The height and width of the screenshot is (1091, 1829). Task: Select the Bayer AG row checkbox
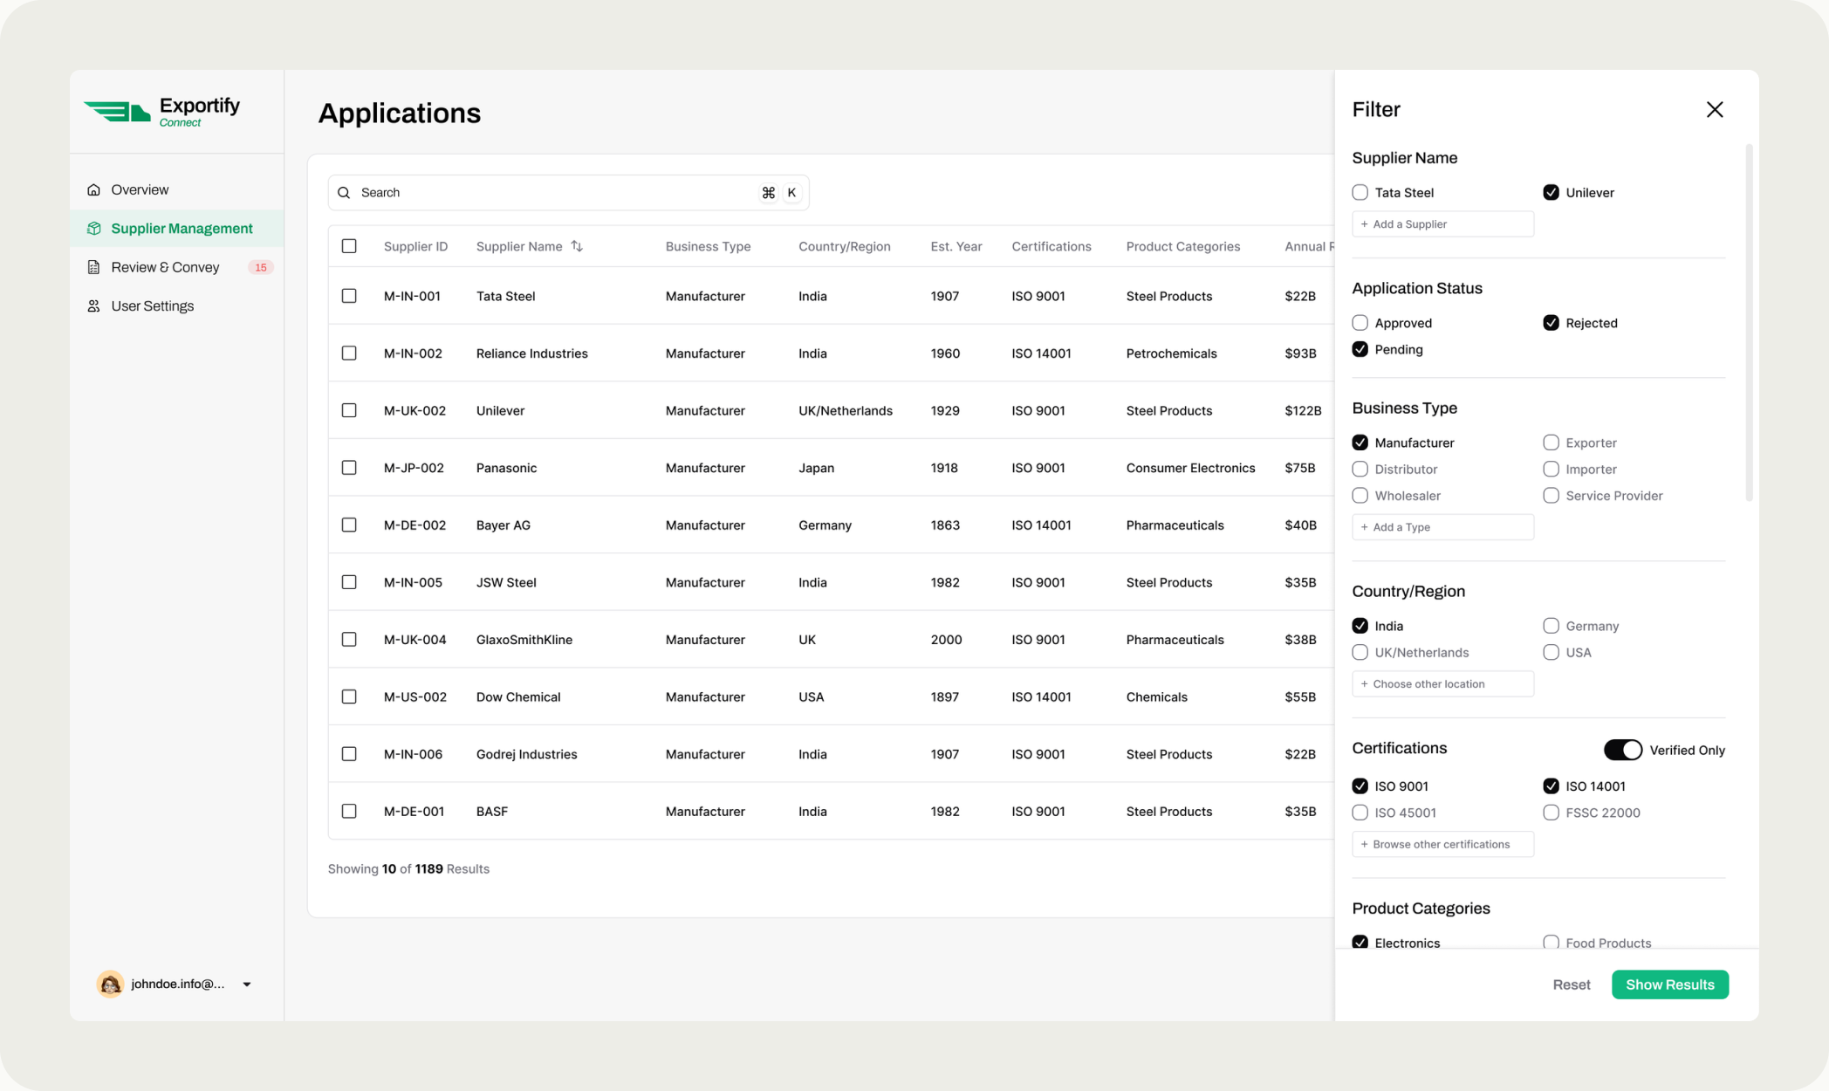(349, 525)
